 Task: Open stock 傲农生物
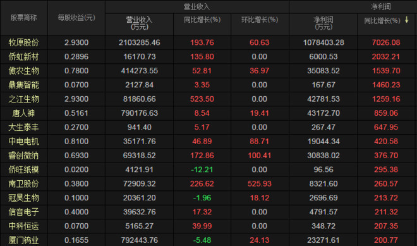click(x=23, y=71)
